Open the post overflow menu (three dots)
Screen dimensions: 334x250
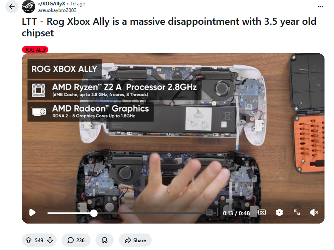pyautogui.click(x=321, y=7)
